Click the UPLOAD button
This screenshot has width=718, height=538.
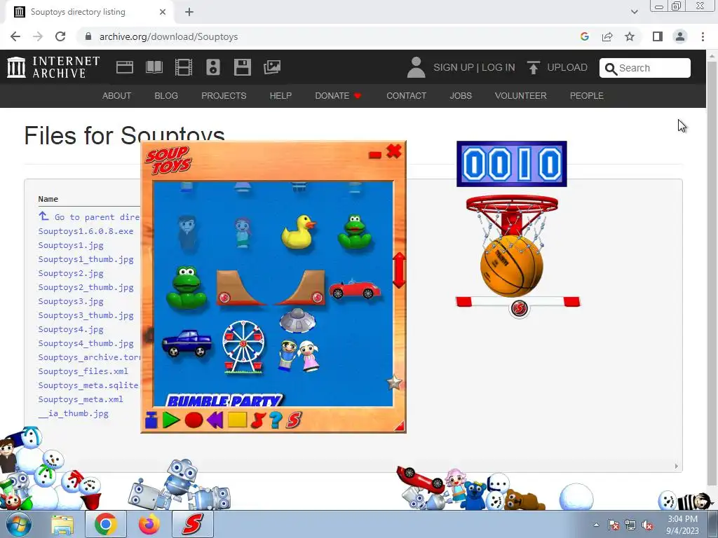[x=557, y=67]
